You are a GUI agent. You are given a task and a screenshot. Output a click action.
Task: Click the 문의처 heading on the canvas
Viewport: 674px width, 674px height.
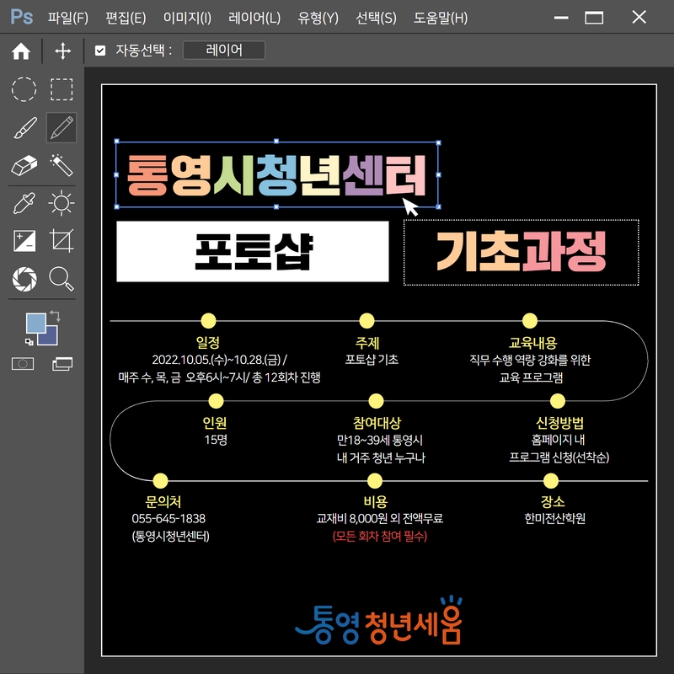(163, 501)
